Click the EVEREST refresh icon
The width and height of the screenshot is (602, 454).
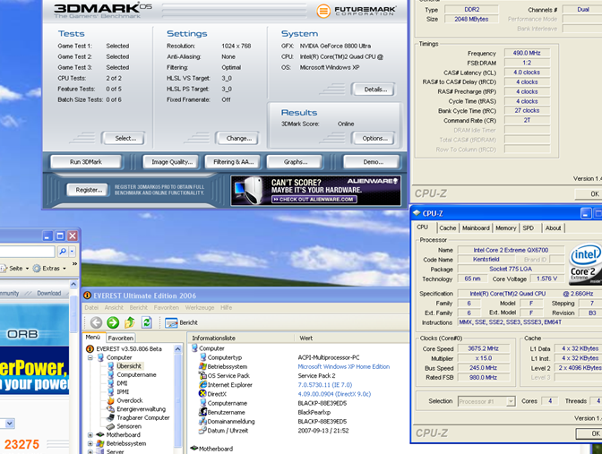pyautogui.click(x=147, y=322)
